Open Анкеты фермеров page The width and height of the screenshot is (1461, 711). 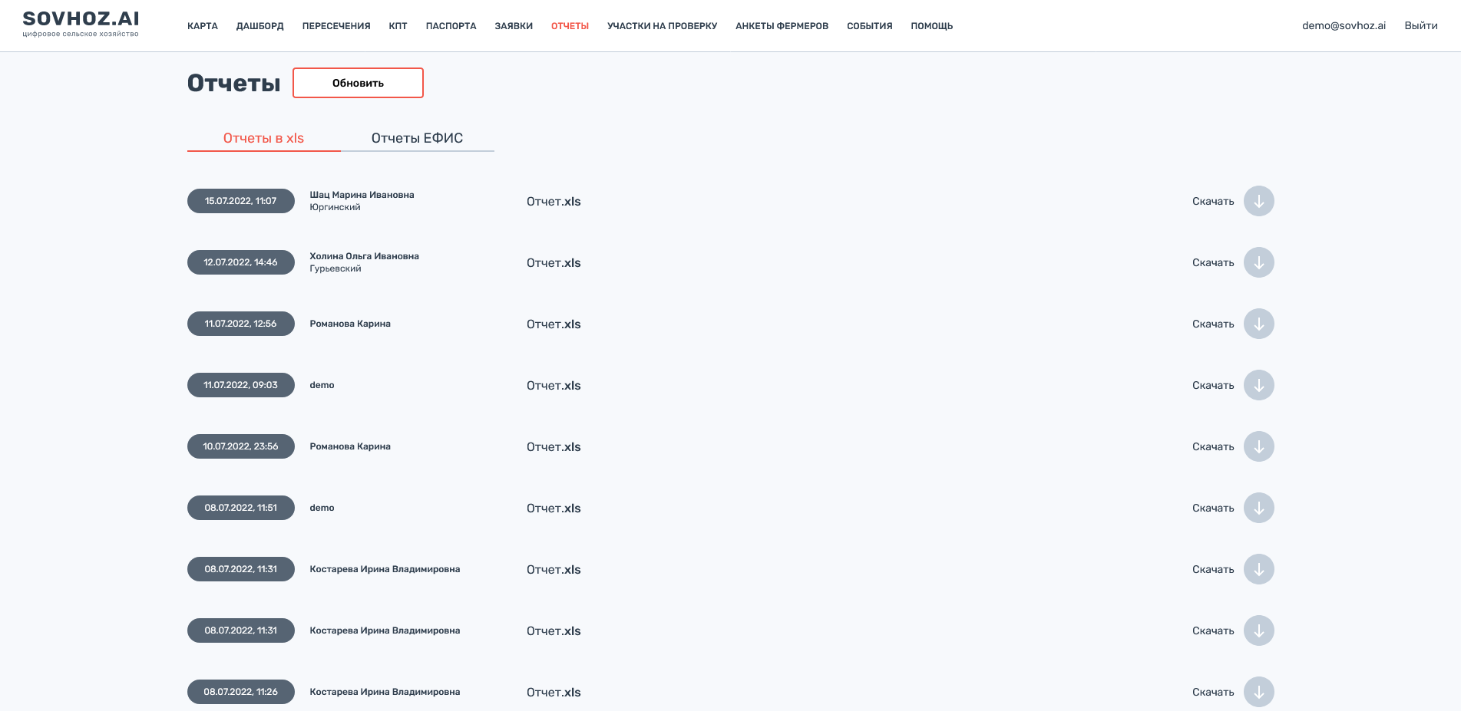tap(782, 26)
